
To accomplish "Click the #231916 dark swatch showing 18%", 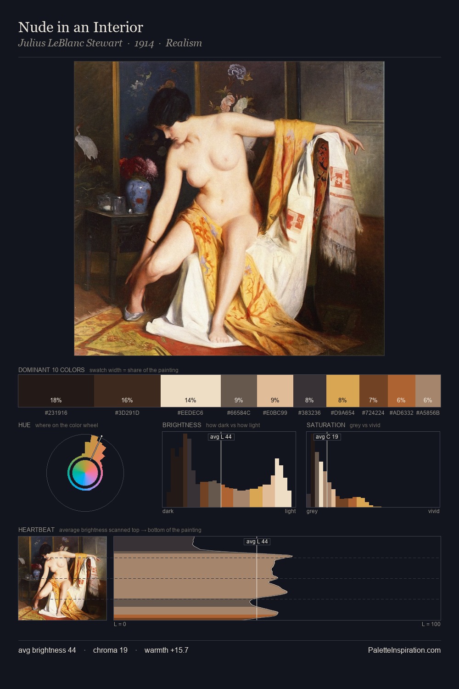I will pos(56,391).
